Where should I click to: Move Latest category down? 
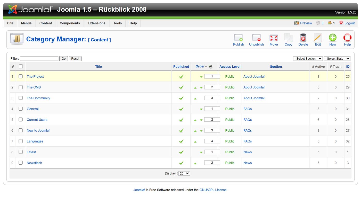click(201, 153)
